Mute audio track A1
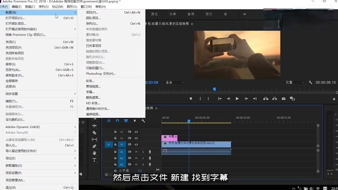338x190 pixels. click(136, 152)
